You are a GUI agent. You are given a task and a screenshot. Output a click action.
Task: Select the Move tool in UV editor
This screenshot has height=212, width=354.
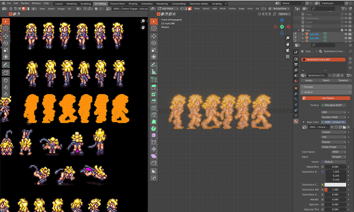point(6,36)
